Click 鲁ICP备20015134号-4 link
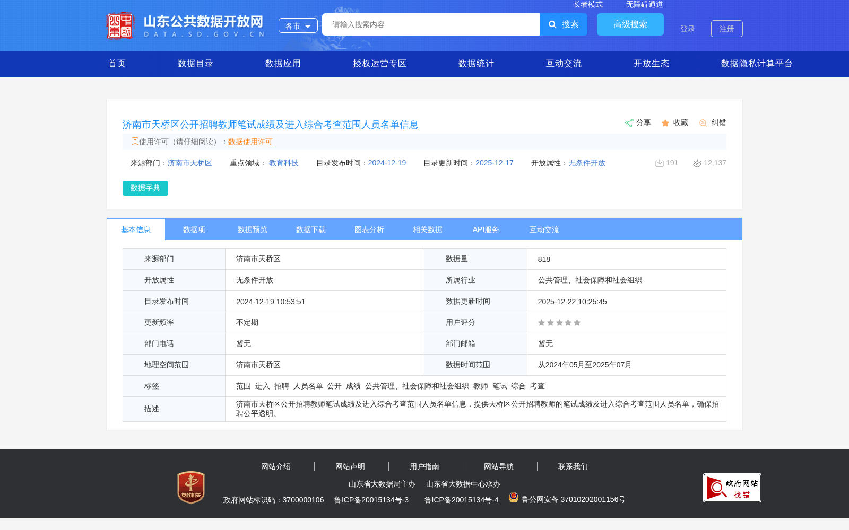Viewport: 849px width, 530px height. [x=462, y=500]
